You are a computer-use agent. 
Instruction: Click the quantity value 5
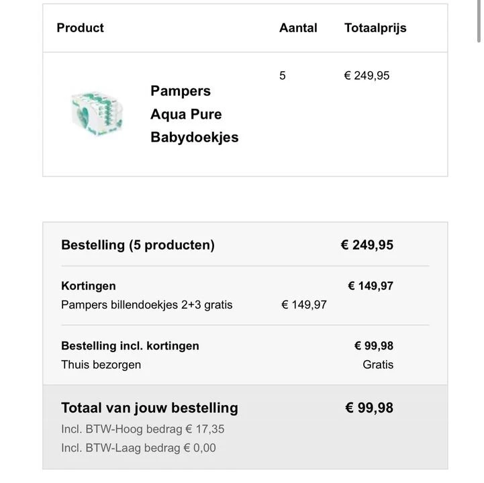[283, 76]
